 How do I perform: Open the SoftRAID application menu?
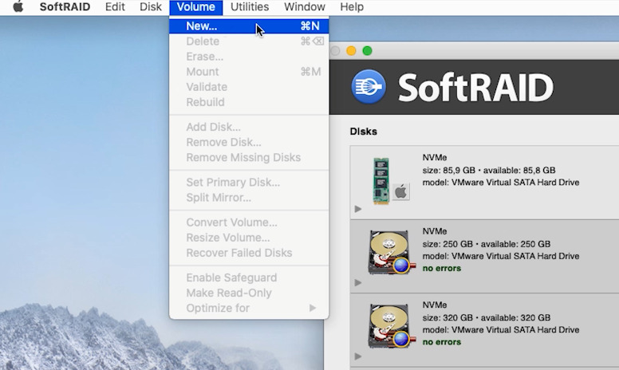tap(65, 6)
